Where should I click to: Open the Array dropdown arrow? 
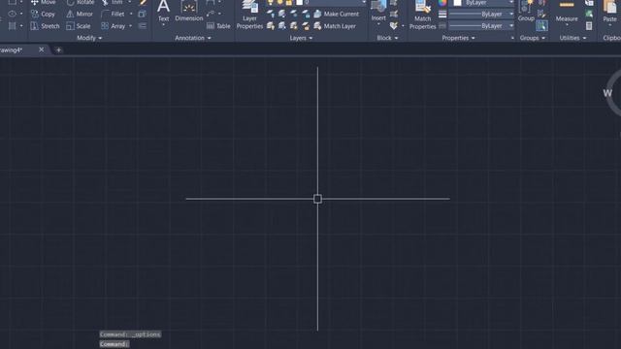coord(131,26)
